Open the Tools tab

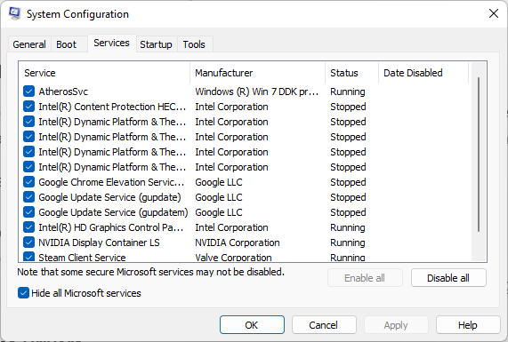tap(194, 44)
